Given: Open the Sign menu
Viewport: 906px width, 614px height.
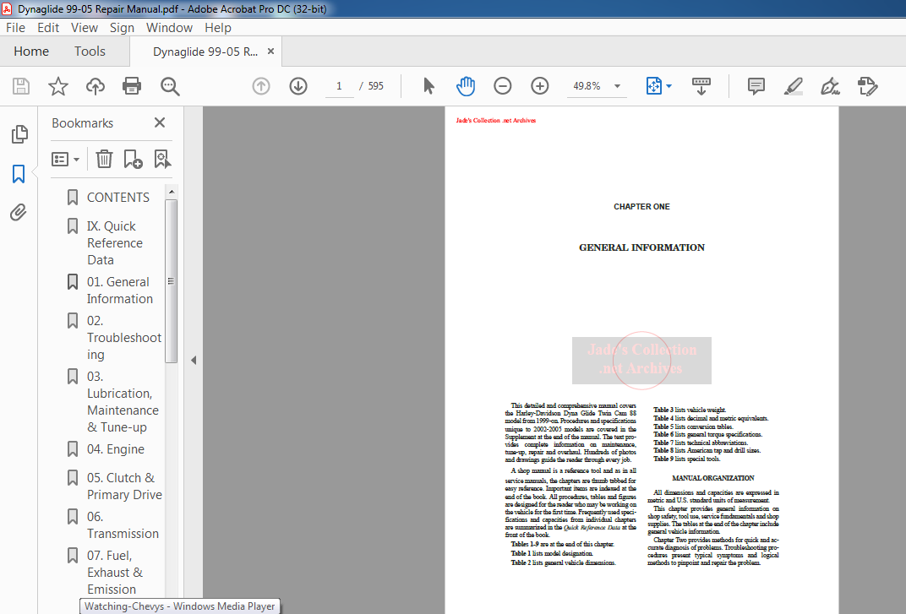Looking at the screenshot, I should click(122, 28).
